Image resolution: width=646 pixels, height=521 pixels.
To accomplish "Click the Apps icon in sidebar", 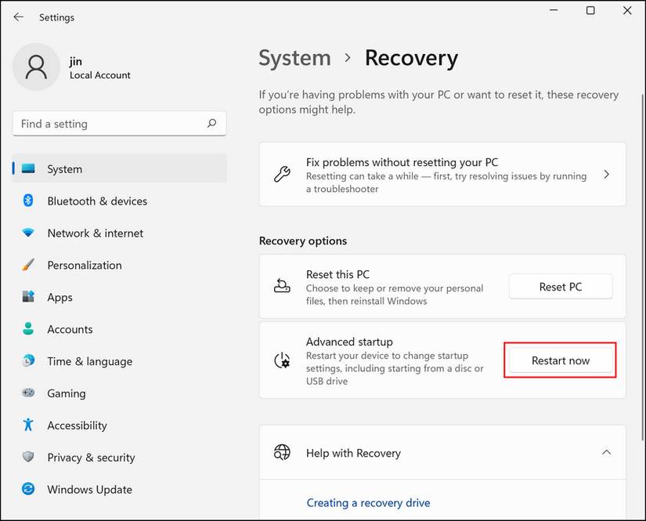I will [29, 298].
